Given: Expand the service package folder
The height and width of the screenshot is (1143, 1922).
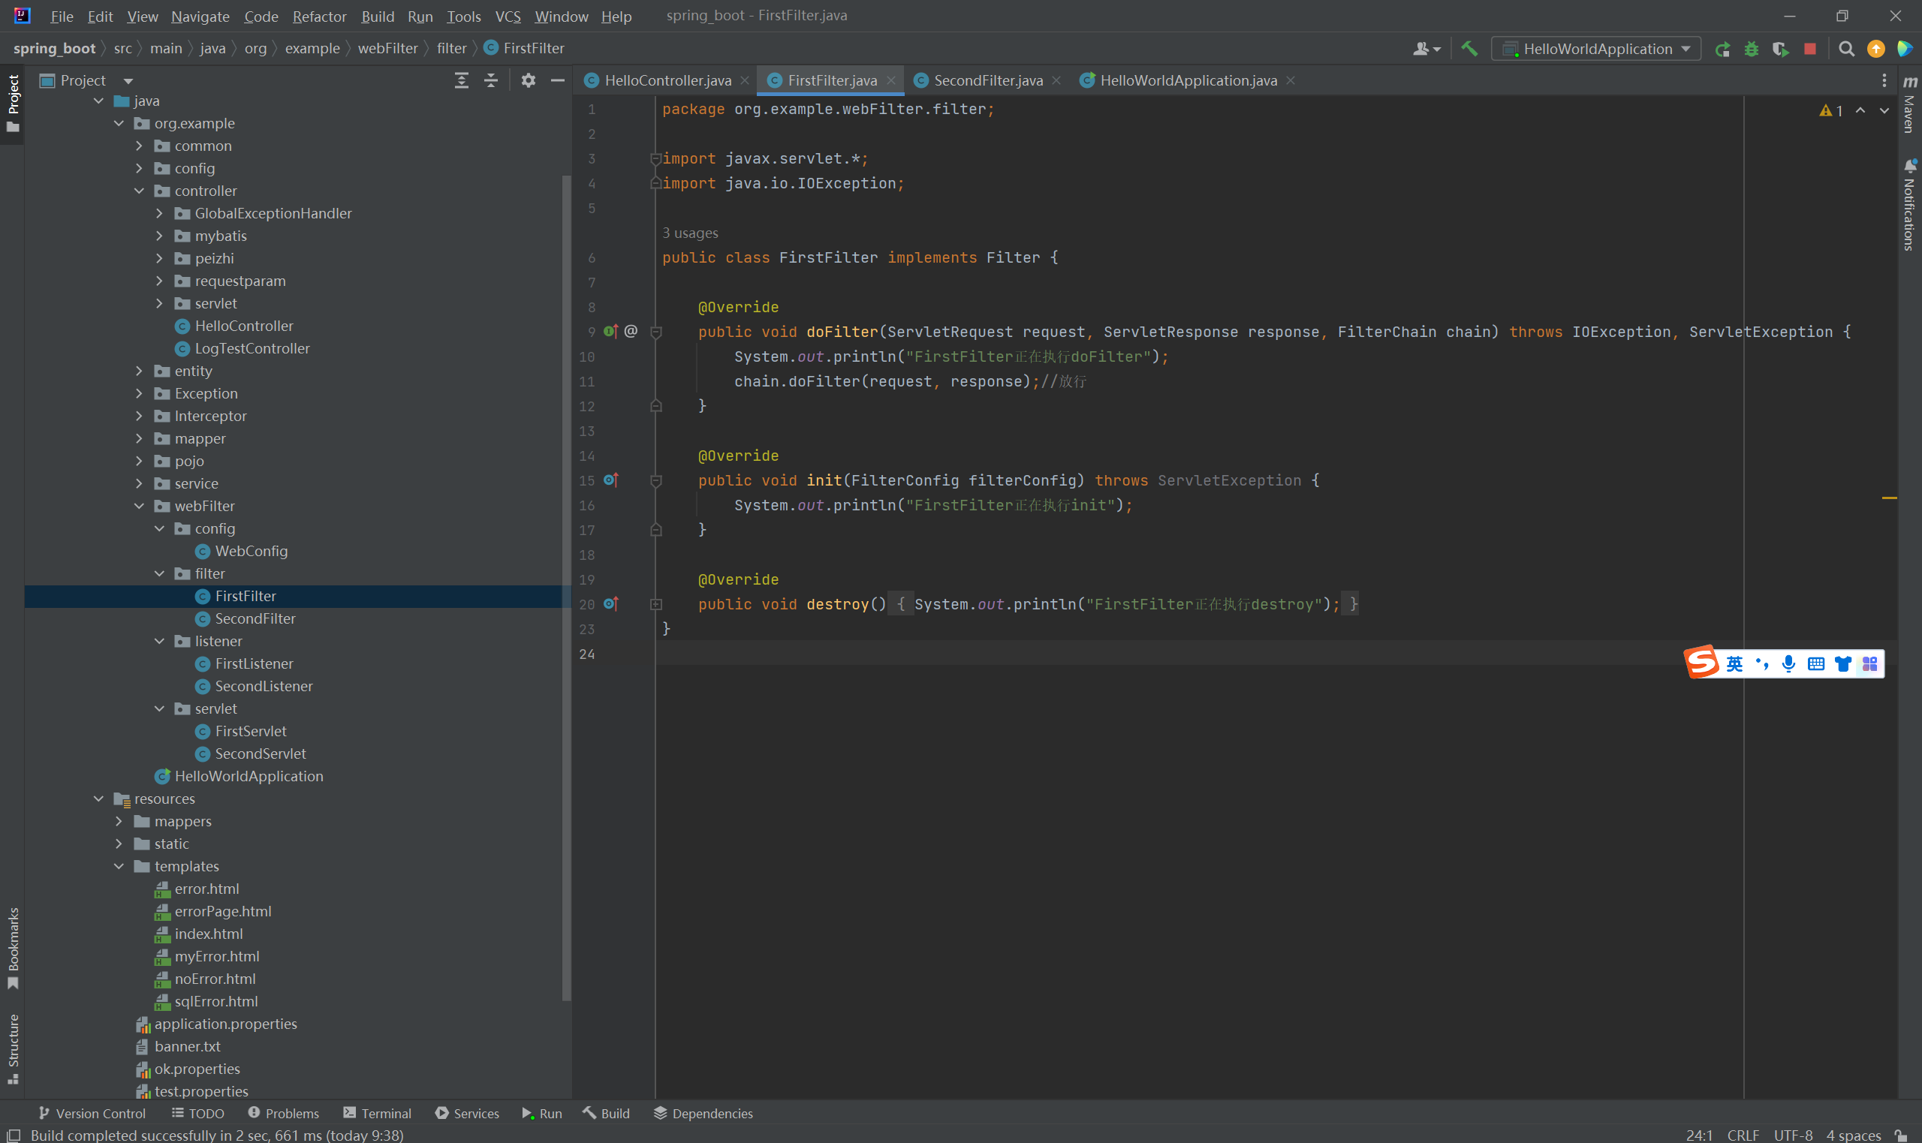Looking at the screenshot, I should pyautogui.click(x=139, y=484).
